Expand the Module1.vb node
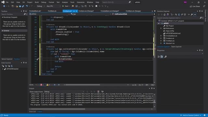 tap(161, 43)
